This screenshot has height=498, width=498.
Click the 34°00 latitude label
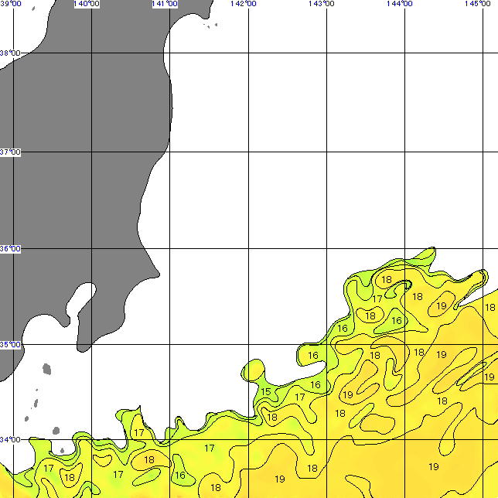[10, 440]
